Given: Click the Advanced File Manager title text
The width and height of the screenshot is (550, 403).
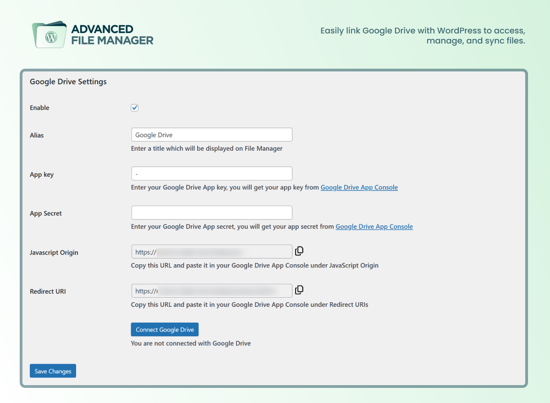Looking at the screenshot, I should pos(112,35).
